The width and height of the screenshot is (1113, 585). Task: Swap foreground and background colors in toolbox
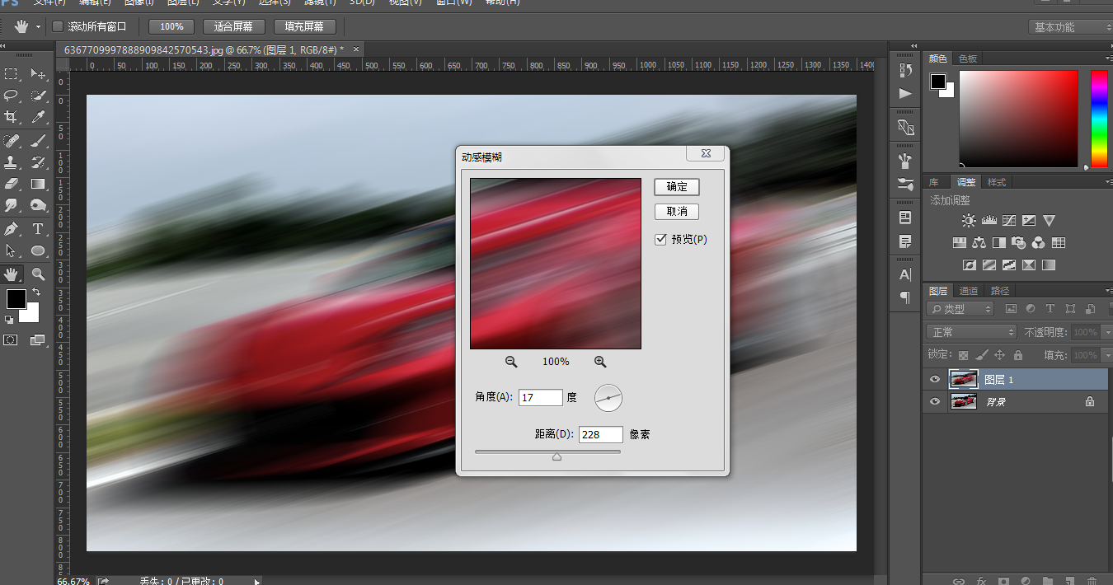point(35,292)
